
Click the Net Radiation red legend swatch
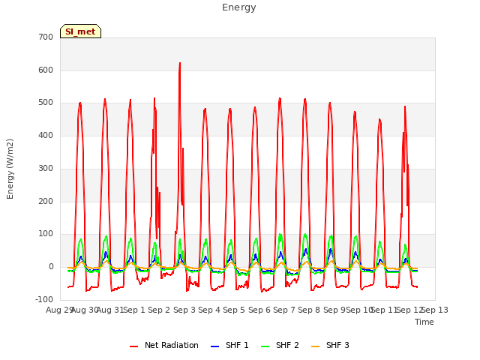(x=133, y=346)
